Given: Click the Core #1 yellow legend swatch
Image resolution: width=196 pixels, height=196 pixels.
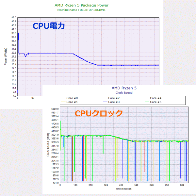Looking at the screenshot, I should tap(63, 102).
